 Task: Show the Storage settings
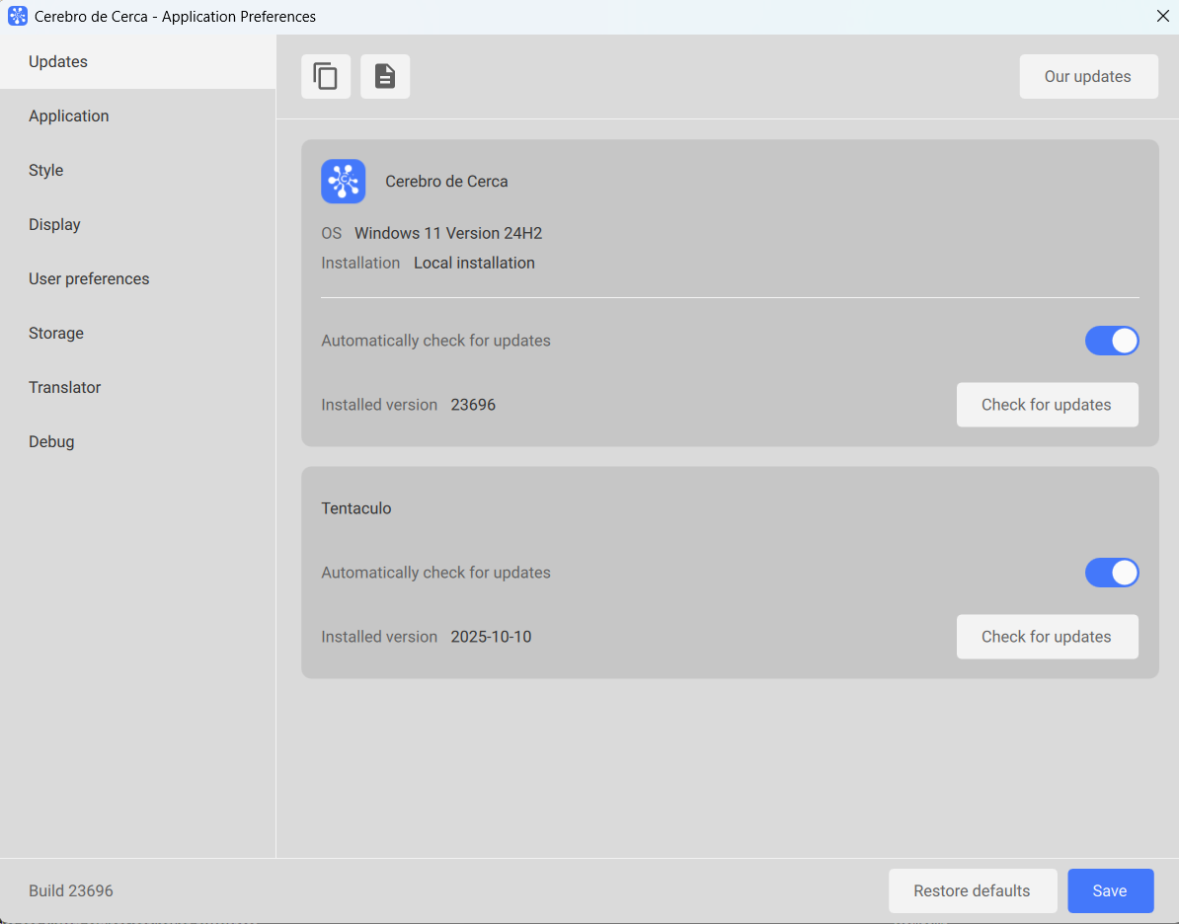click(x=56, y=334)
